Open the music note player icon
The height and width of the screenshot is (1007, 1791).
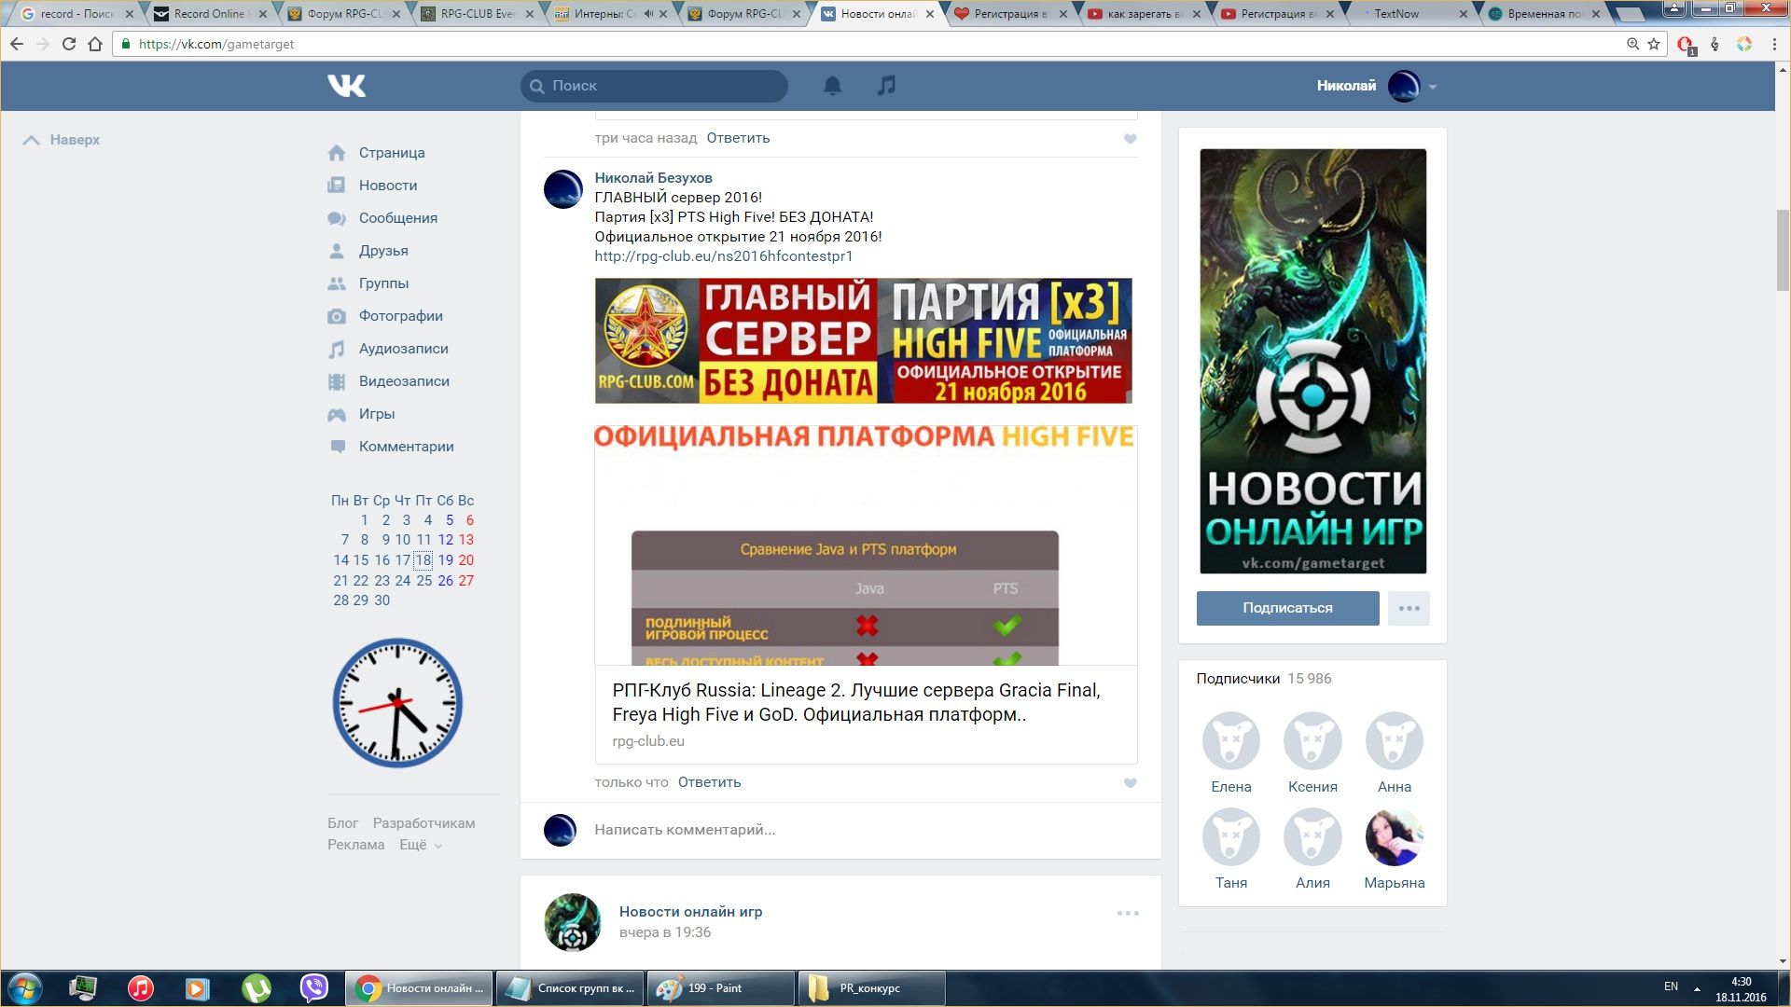(886, 86)
